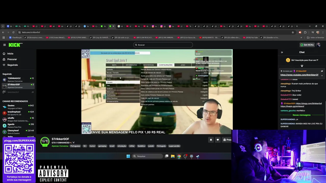Open the media control icon in toolbar
The width and height of the screenshot is (326, 183).
click(x=313, y=32)
